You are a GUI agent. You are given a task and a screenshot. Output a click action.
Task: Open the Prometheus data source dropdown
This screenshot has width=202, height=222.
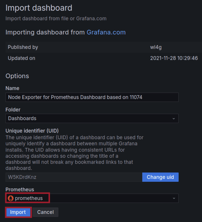92,198
